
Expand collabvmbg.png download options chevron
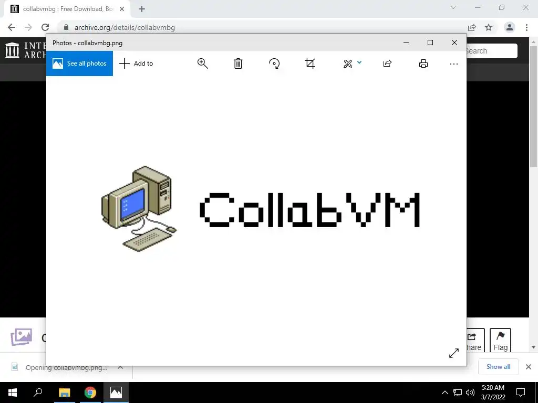pyautogui.click(x=120, y=367)
